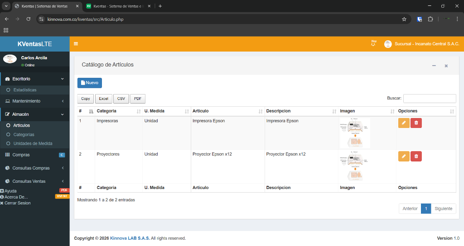Image resolution: width=464 pixels, height=246 pixels.
Task: View site information icon in address bar
Action: pos(41,19)
